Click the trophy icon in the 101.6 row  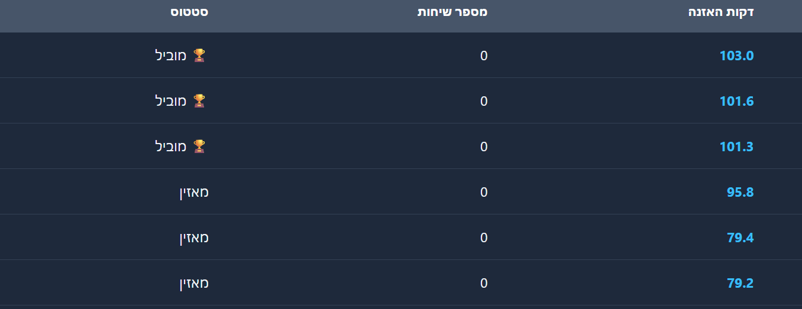199,101
